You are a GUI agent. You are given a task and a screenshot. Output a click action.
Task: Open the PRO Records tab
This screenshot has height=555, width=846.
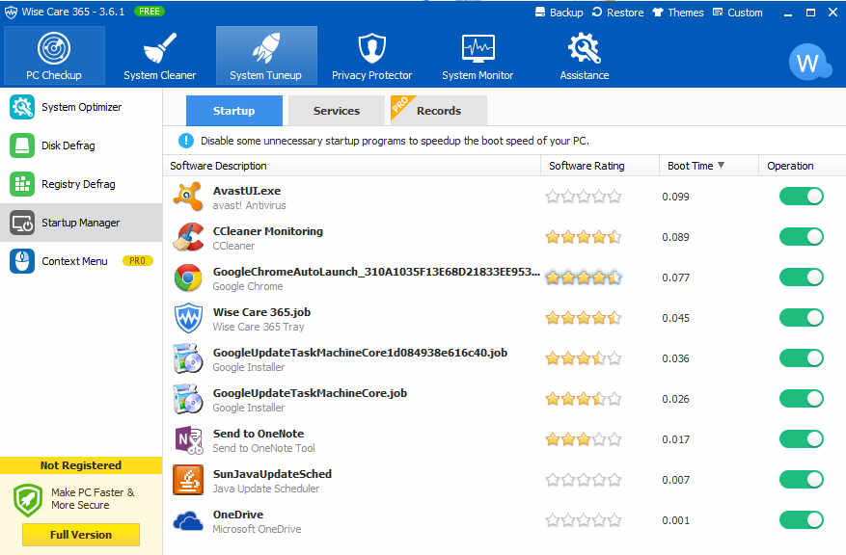pyautogui.click(x=439, y=111)
